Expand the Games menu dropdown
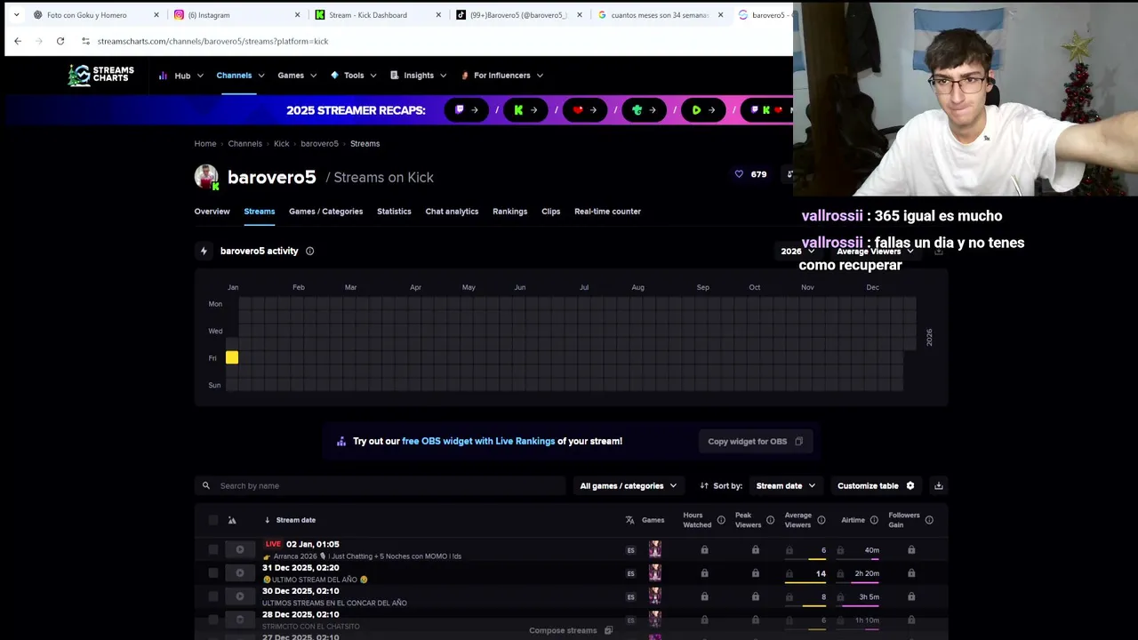 point(296,76)
